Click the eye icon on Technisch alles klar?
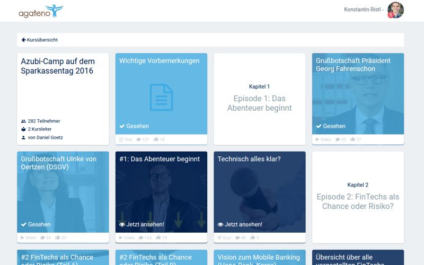Screen dimensions: 424x265 tap(220, 224)
